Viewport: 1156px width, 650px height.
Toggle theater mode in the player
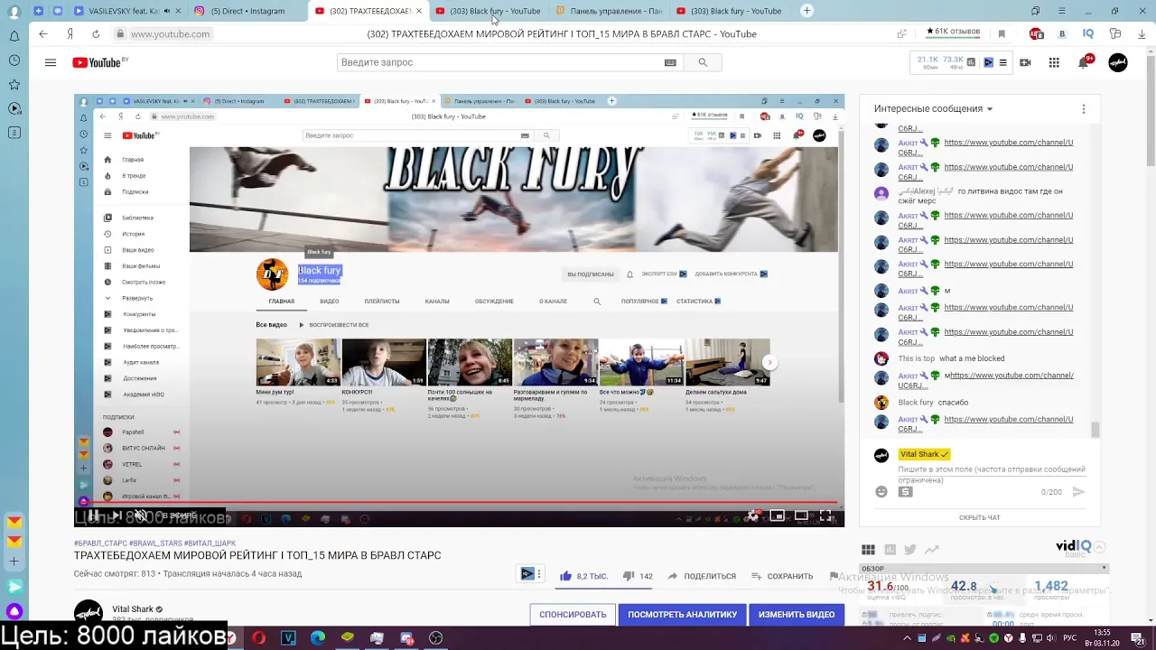(801, 515)
